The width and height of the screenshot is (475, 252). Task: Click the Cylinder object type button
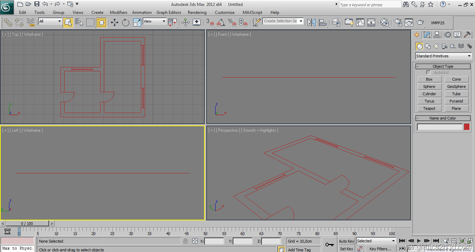click(x=429, y=94)
